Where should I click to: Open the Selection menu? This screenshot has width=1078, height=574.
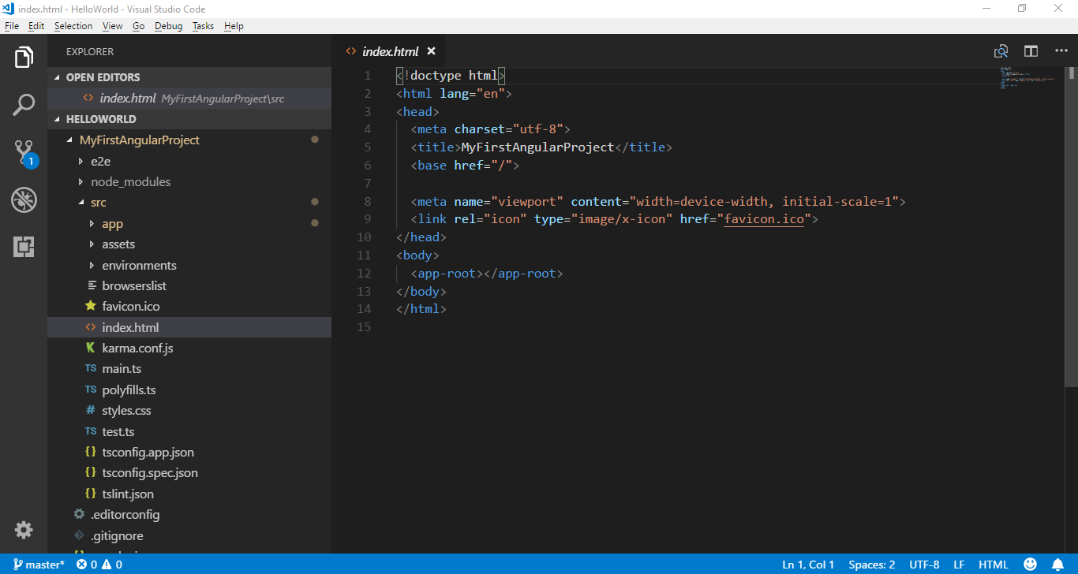pyautogui.click(x=73, y=26)
